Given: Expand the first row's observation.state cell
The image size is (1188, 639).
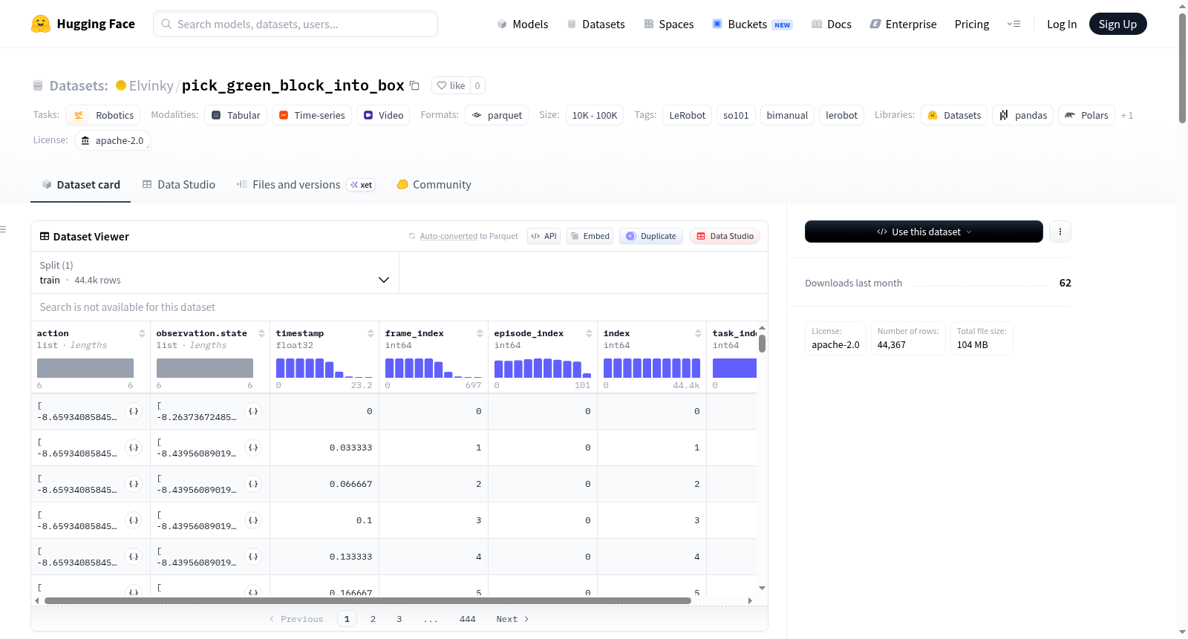Looking at the screenshot, I should (253, 411).
